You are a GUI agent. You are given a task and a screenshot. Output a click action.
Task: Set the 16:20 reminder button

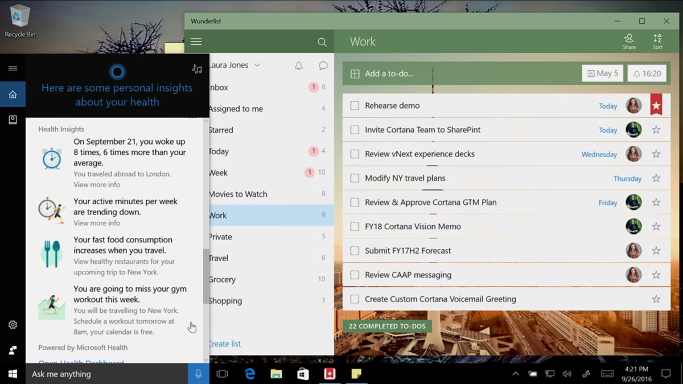(x=647, y=73)
